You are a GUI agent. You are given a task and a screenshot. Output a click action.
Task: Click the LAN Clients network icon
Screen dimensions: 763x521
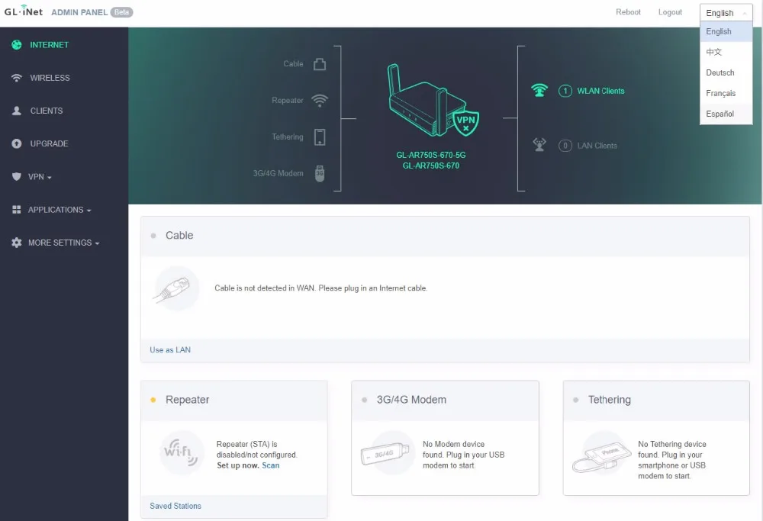coord(539,144)
